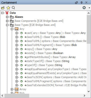
Task: Collapse the Any class node
Action: pyautogui.click(x=12, y=29)
